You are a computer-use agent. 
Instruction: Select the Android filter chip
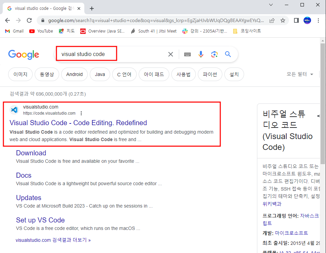click(x=74, y=74)
